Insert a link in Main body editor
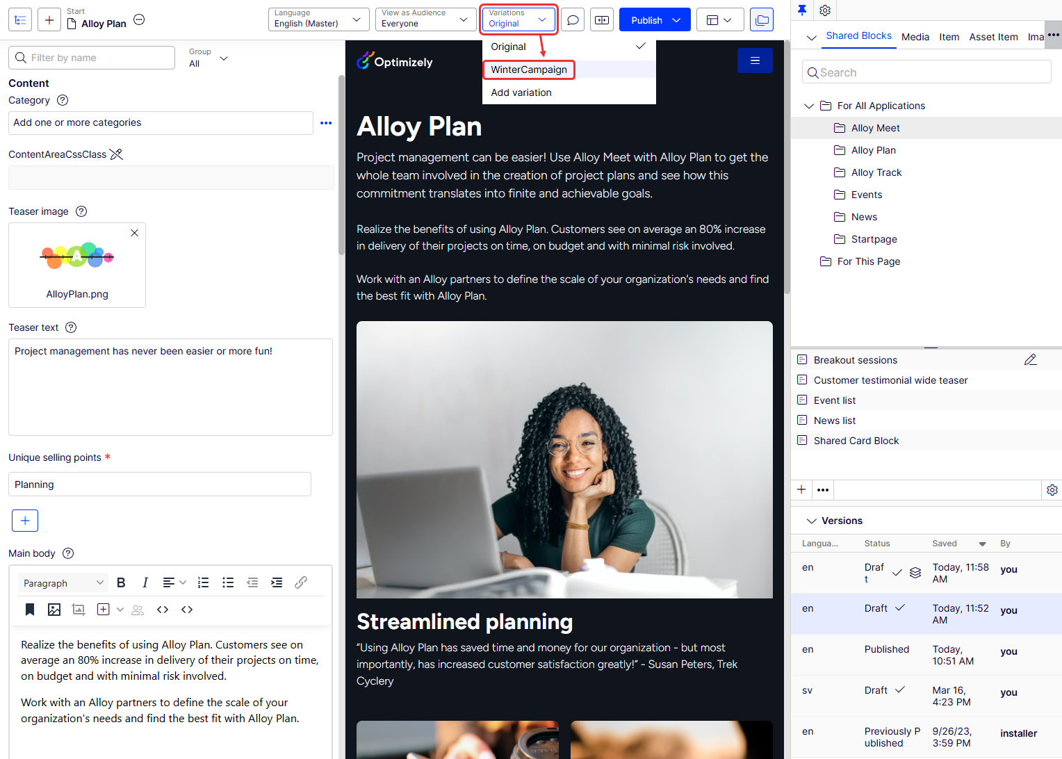 [301, 582]
